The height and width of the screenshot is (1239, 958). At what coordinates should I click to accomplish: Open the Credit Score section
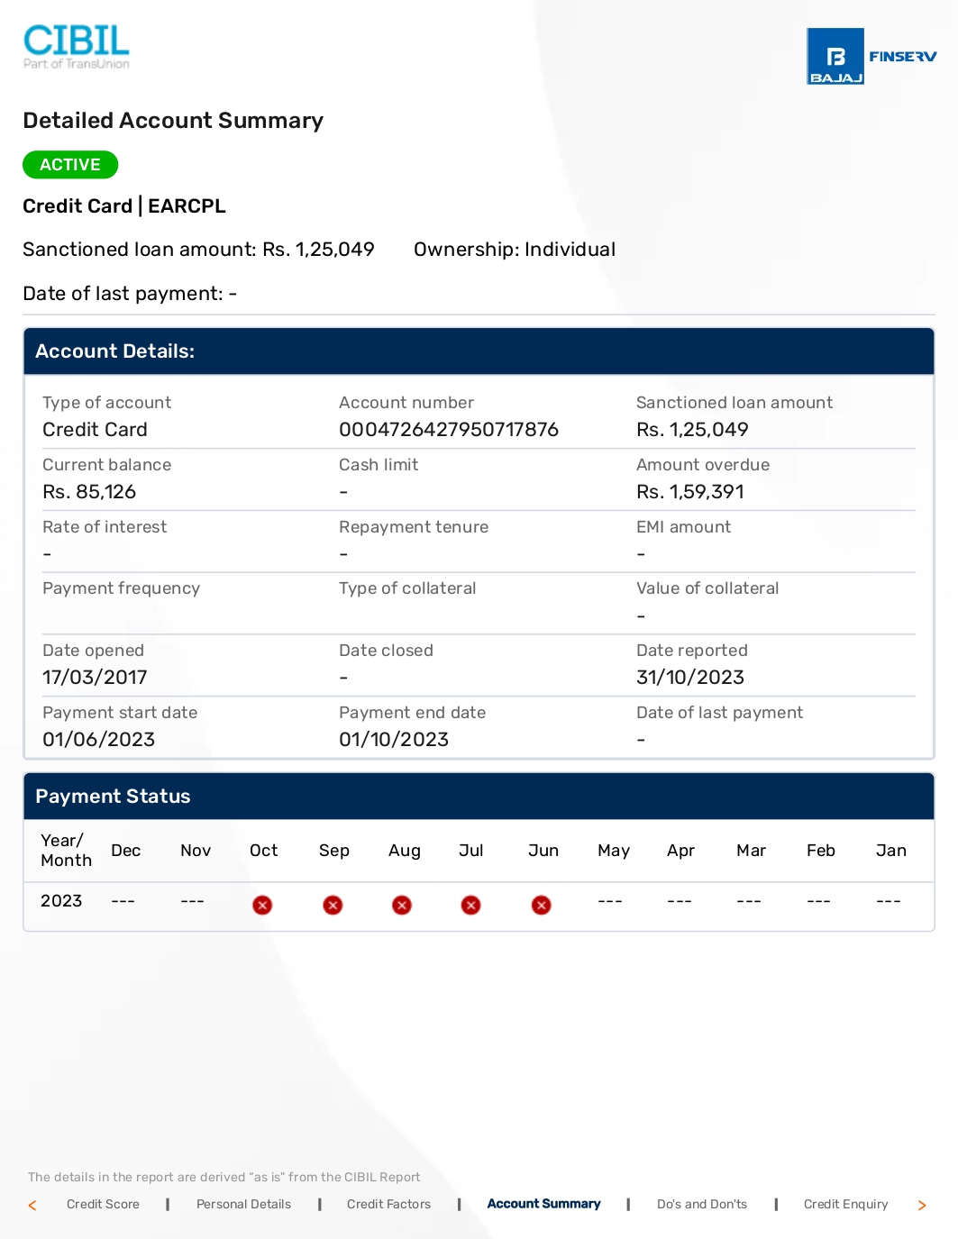[103, 1204]
